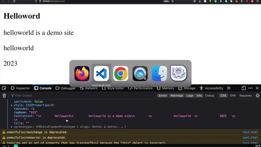The image size is (261, 147).
Task: Open System Preferences gear in app switcher
Action: (179, 73)
